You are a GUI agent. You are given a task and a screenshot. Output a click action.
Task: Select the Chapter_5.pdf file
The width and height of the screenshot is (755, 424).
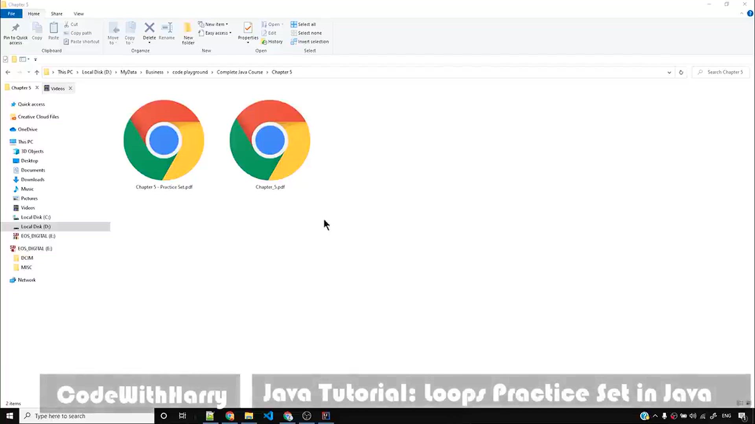click(x=270, y=144)
